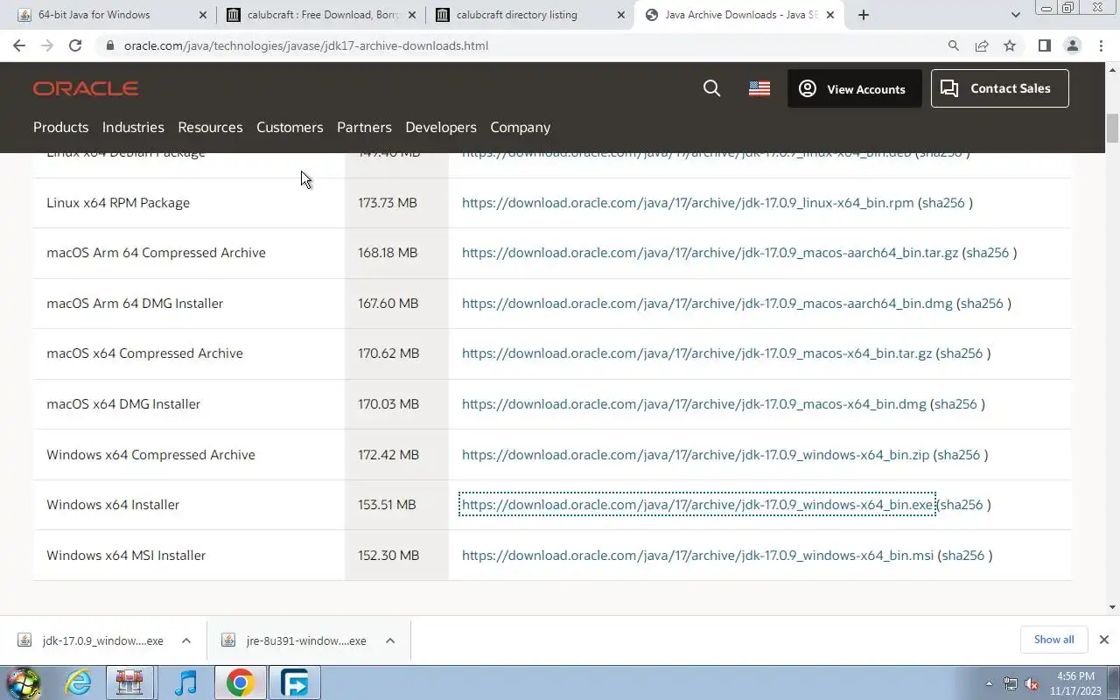Download the macOS aarch64 tar.gz link
The height and width of the screenshot is (700, 1120).
tap(710, 253)
